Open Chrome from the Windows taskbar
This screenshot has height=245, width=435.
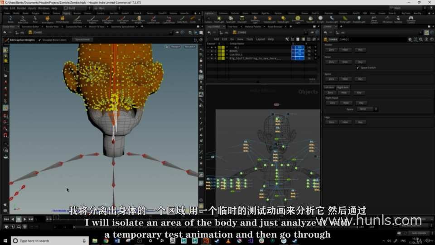106,241
